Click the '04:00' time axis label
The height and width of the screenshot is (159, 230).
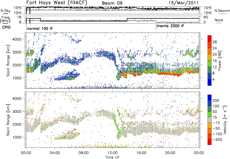click(55, 153)
